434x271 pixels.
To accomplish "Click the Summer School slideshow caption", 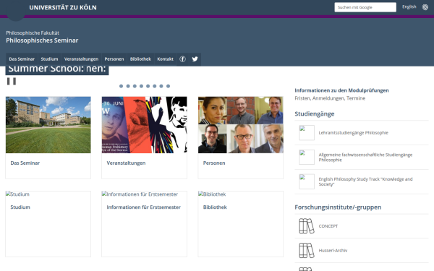I will 57,69.
